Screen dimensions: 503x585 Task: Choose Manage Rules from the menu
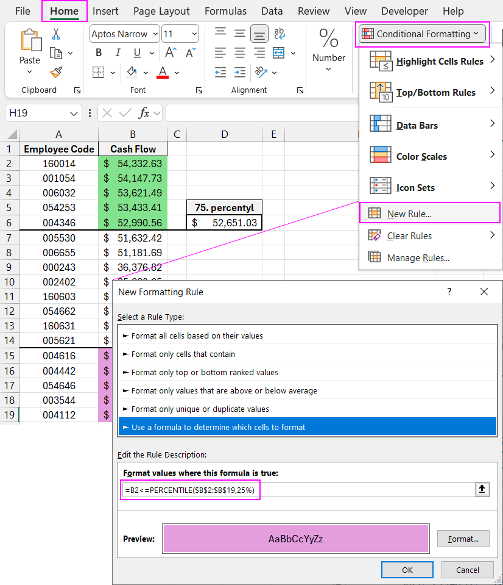point(418,258)
